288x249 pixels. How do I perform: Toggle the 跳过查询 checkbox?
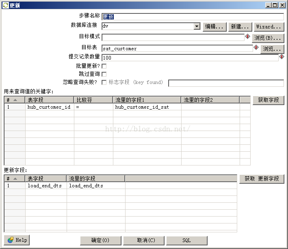click(104, 74)
